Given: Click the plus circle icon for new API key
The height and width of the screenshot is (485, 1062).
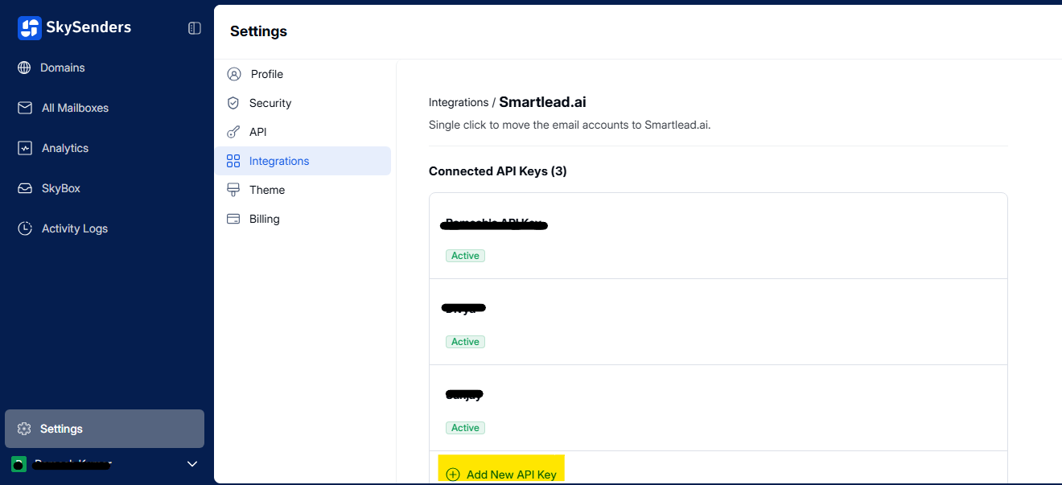Looking at the screenshot, I should coord(453,475).
